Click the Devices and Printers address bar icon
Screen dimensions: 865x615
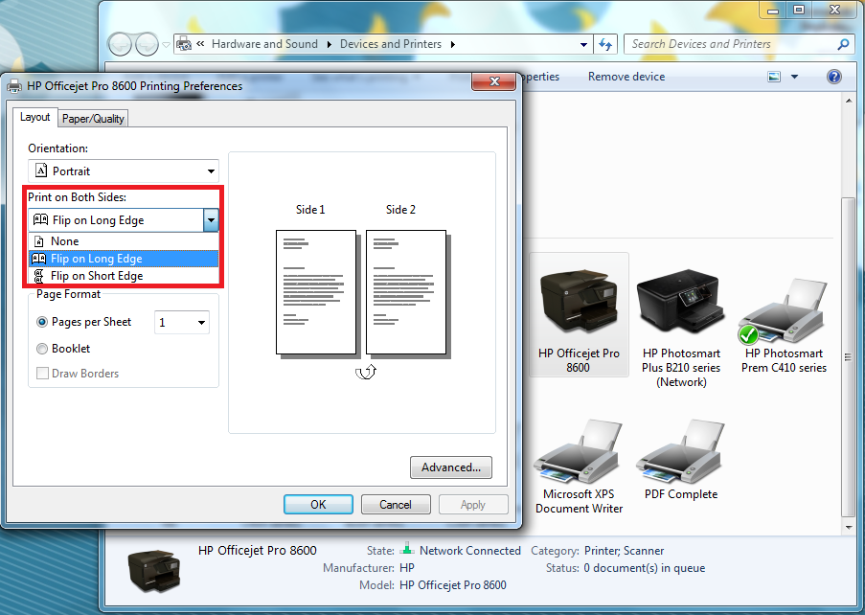(x=185, y=44)
